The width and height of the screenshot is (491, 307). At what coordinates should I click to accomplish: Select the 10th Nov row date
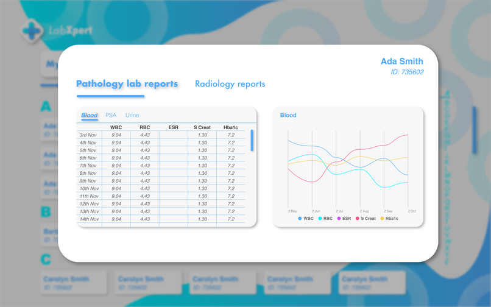89,189
